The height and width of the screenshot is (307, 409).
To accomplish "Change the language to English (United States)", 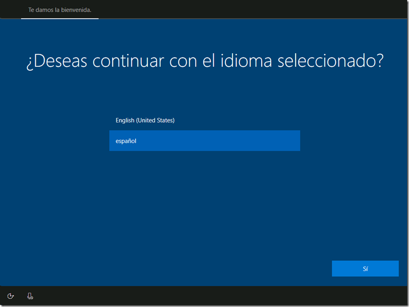I will pyautogui.click(x=145, y=120).
